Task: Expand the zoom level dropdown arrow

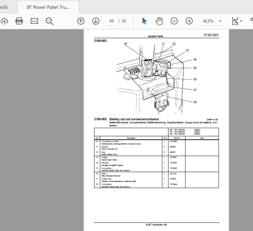Action: click(220, 21)
